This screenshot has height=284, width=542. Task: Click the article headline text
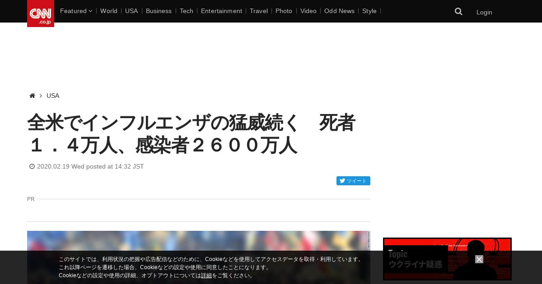(192, 134)
